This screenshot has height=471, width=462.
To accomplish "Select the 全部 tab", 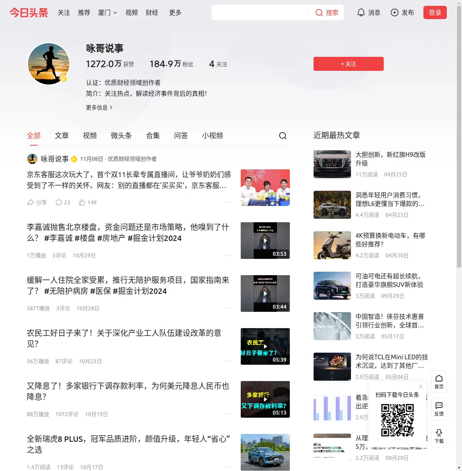I will [x=34, y=135].
